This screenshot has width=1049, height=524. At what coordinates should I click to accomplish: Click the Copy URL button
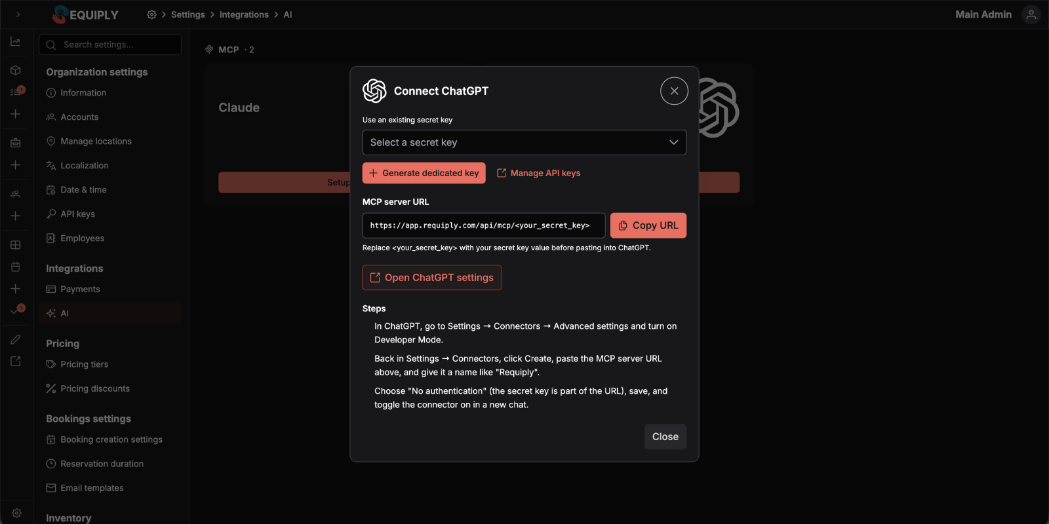648,225
